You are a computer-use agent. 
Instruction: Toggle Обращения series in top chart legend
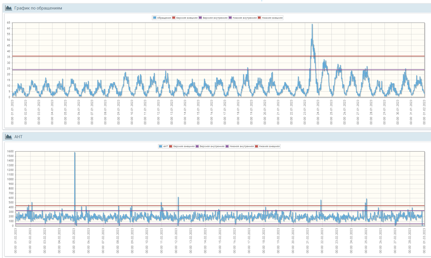click(x=162, y=18)
